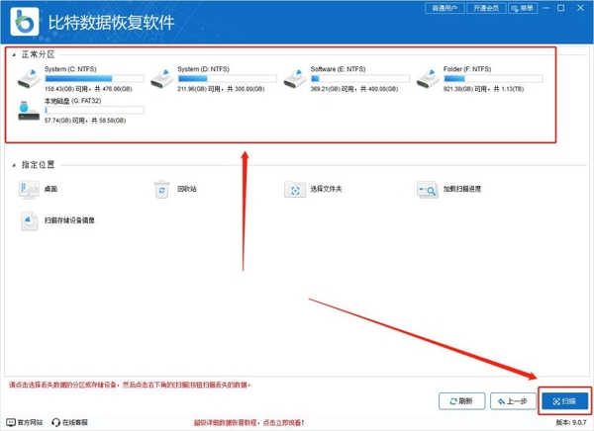Click the 普通用户 button
The height and width of the screenshot is (431, 594).
(445, 8)
